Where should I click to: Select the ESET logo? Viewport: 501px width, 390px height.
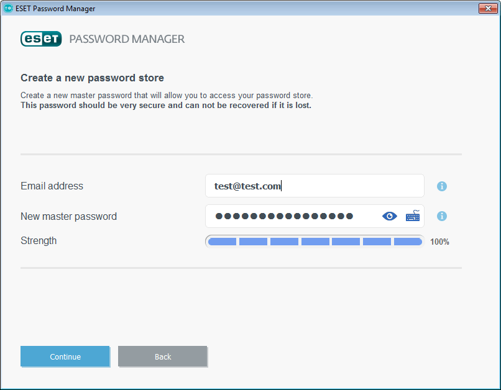click(41, 39)
